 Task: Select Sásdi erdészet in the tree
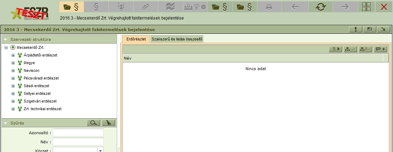pos(36,86)
